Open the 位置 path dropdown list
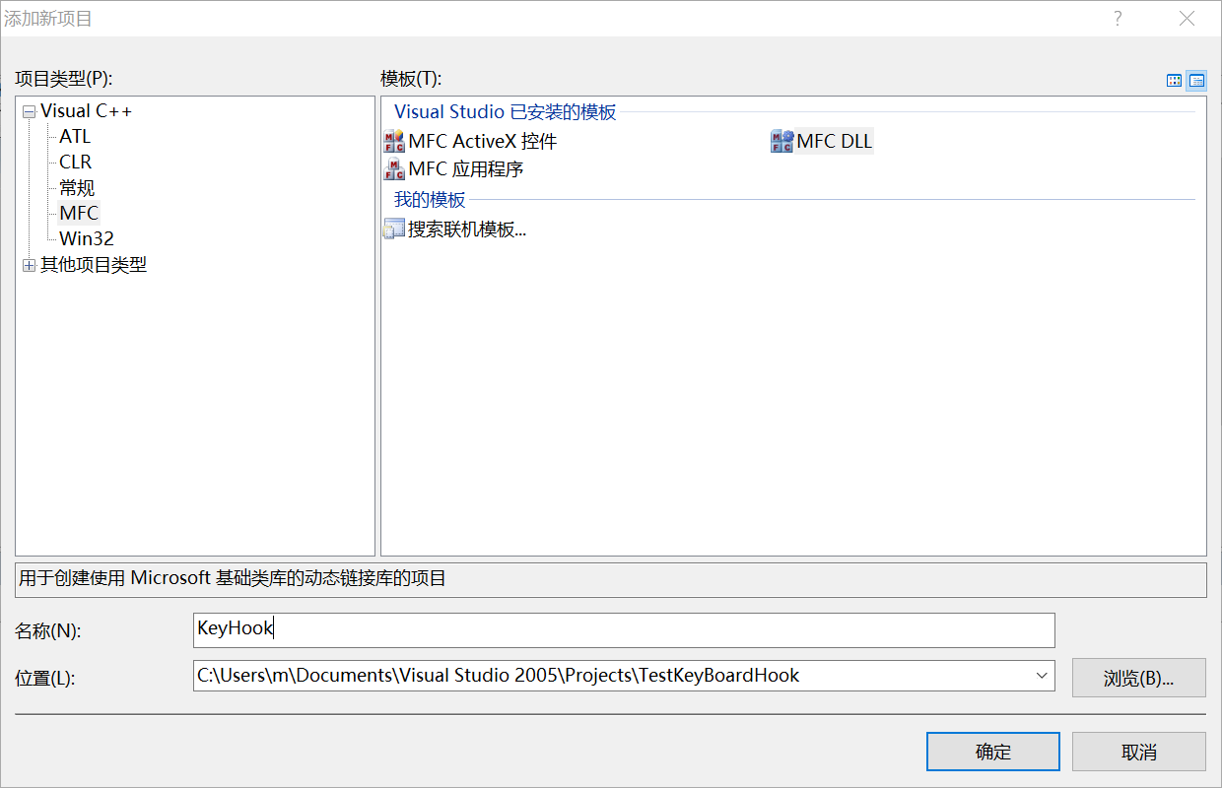This screenshot has width=1222, height=788. 1042,676
